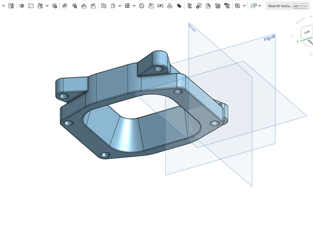Open the leftmost toolbar dropdown chevron
This screenshot has width=313, height=237.
(x=3, y=6)
